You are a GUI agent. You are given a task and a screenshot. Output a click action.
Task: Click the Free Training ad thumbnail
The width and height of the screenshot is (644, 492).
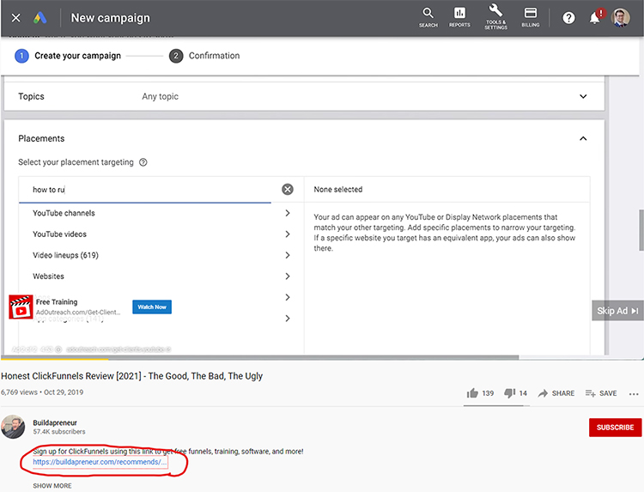pyautogui.click(x=21, y=307)
